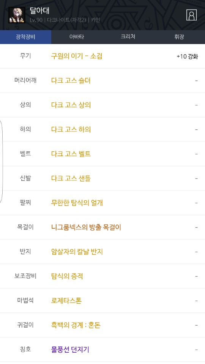The width and height of the screenshot is (205, 364).
Task: Select sub-equipment 탐식의 증적
Action: 67,276
